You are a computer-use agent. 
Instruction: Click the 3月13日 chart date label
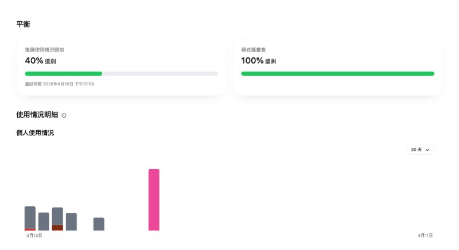34,235
